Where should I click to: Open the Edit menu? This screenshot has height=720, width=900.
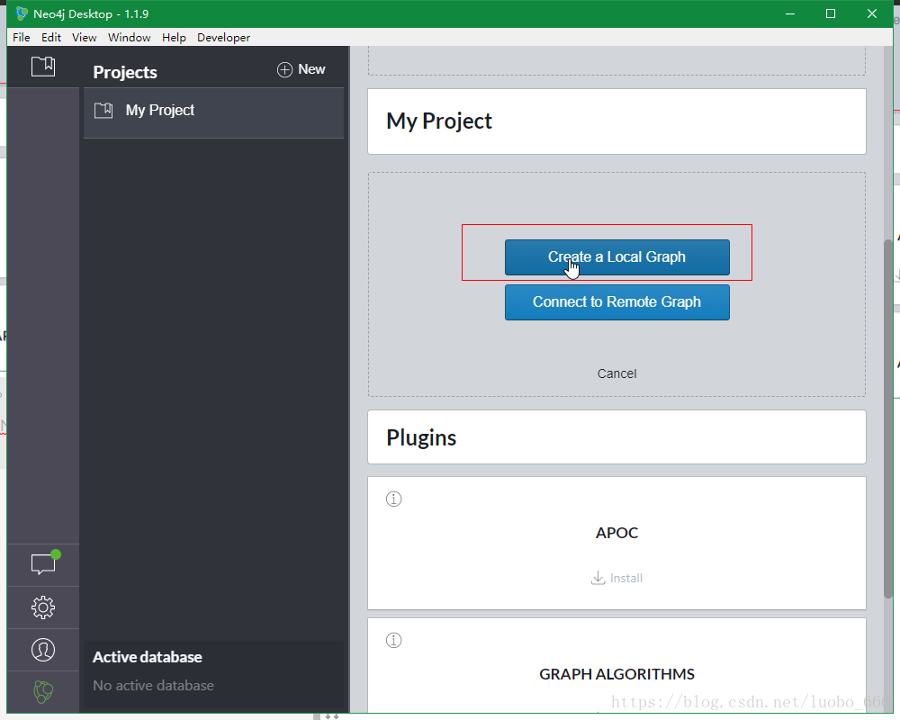[x=51, y=37]
